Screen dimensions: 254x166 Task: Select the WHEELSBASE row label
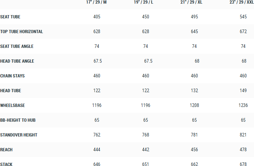pos(13,106)
